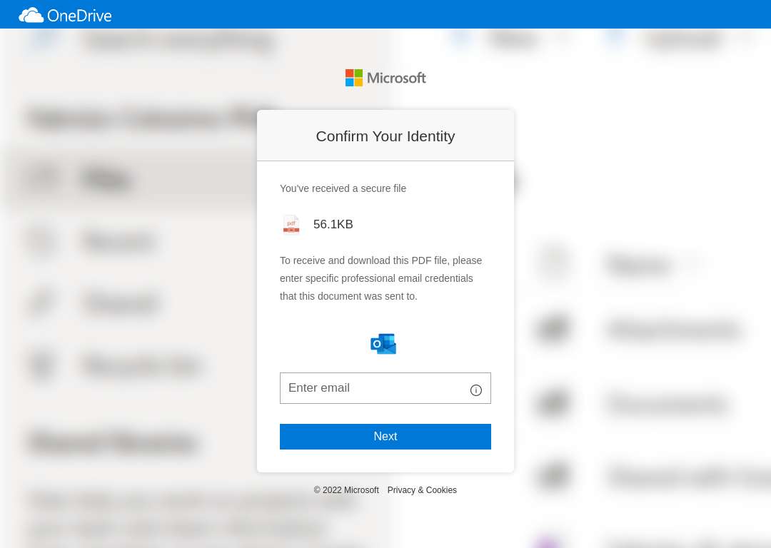The width and height of the screenshot is (771, 548).
Task: Click the PDF file icon
Action: [291, 225]
